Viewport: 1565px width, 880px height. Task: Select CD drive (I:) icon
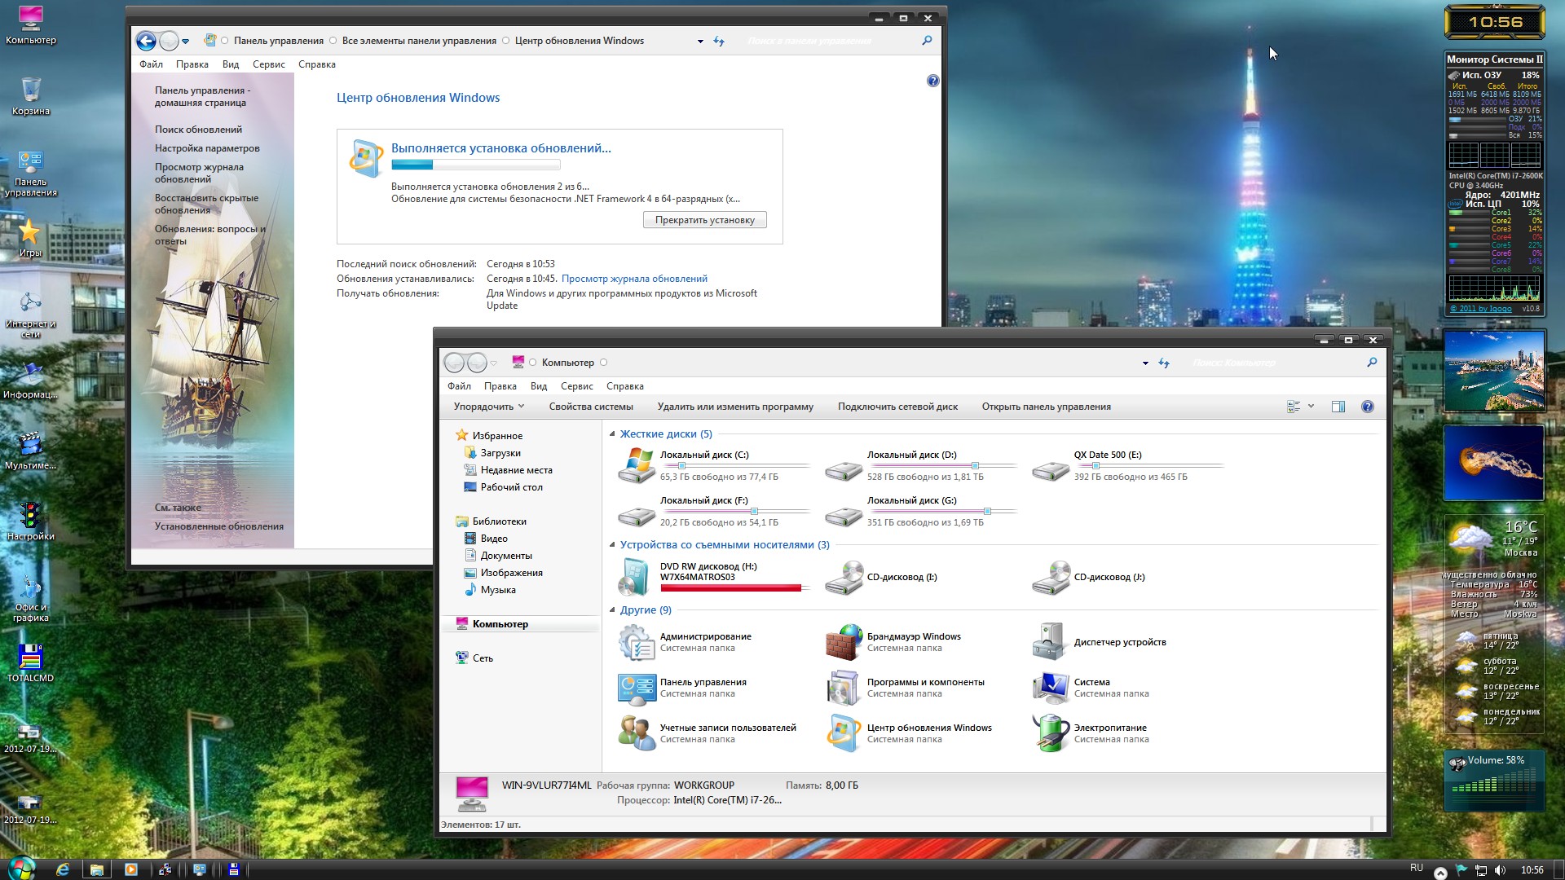pos(843,577)
